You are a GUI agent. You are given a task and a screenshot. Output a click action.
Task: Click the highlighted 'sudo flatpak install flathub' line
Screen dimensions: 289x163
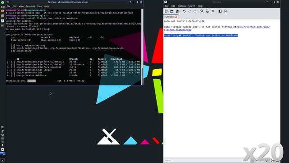[201, 35]
